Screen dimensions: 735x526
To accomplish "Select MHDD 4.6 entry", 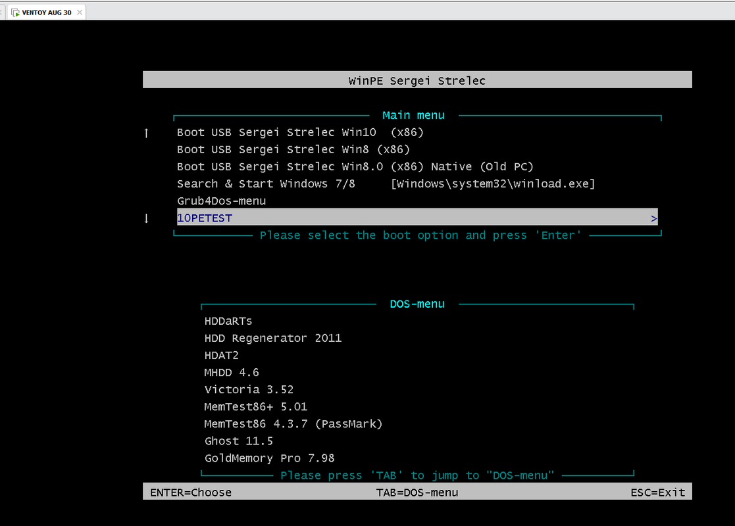I will [232, 372].
